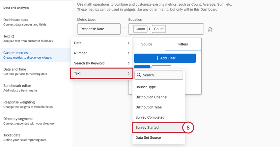
Task: Delete the Response Rate metric
Action: click(x=210, y=30)
